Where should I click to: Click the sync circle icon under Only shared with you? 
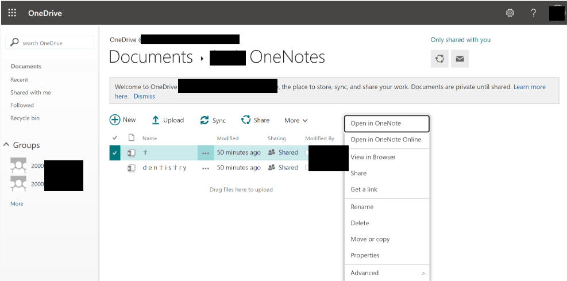[439, 59]
